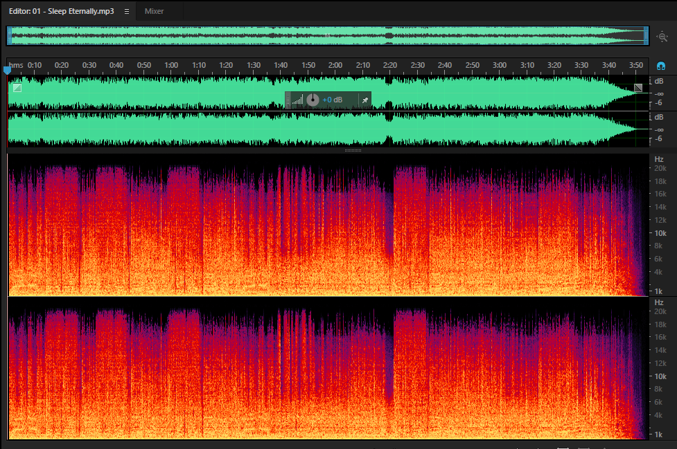Click the -6 value on the lower channel scale
The height and width of the screenshot is (449, 677).
click(658, 138)
